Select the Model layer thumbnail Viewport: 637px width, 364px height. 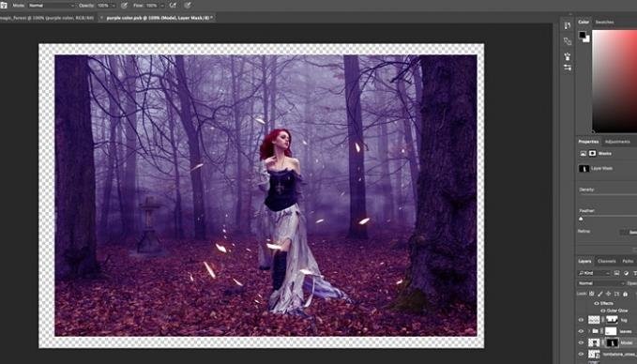(x=594, y=342)
